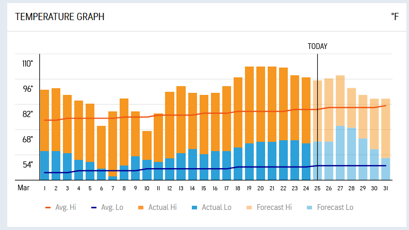409x230 pixels.
Task: Click the blue Actual Lo legend swatch
Action: (x=194, y=208)
